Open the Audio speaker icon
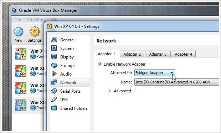Viewport: 221px width, 133px height. (x=54, y=74)
